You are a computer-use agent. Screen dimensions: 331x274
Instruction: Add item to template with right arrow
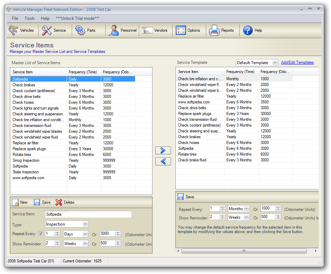(x=163, y=150)
